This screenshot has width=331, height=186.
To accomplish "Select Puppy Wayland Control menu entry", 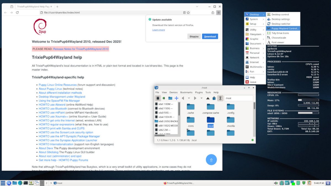I will (284, 28).
